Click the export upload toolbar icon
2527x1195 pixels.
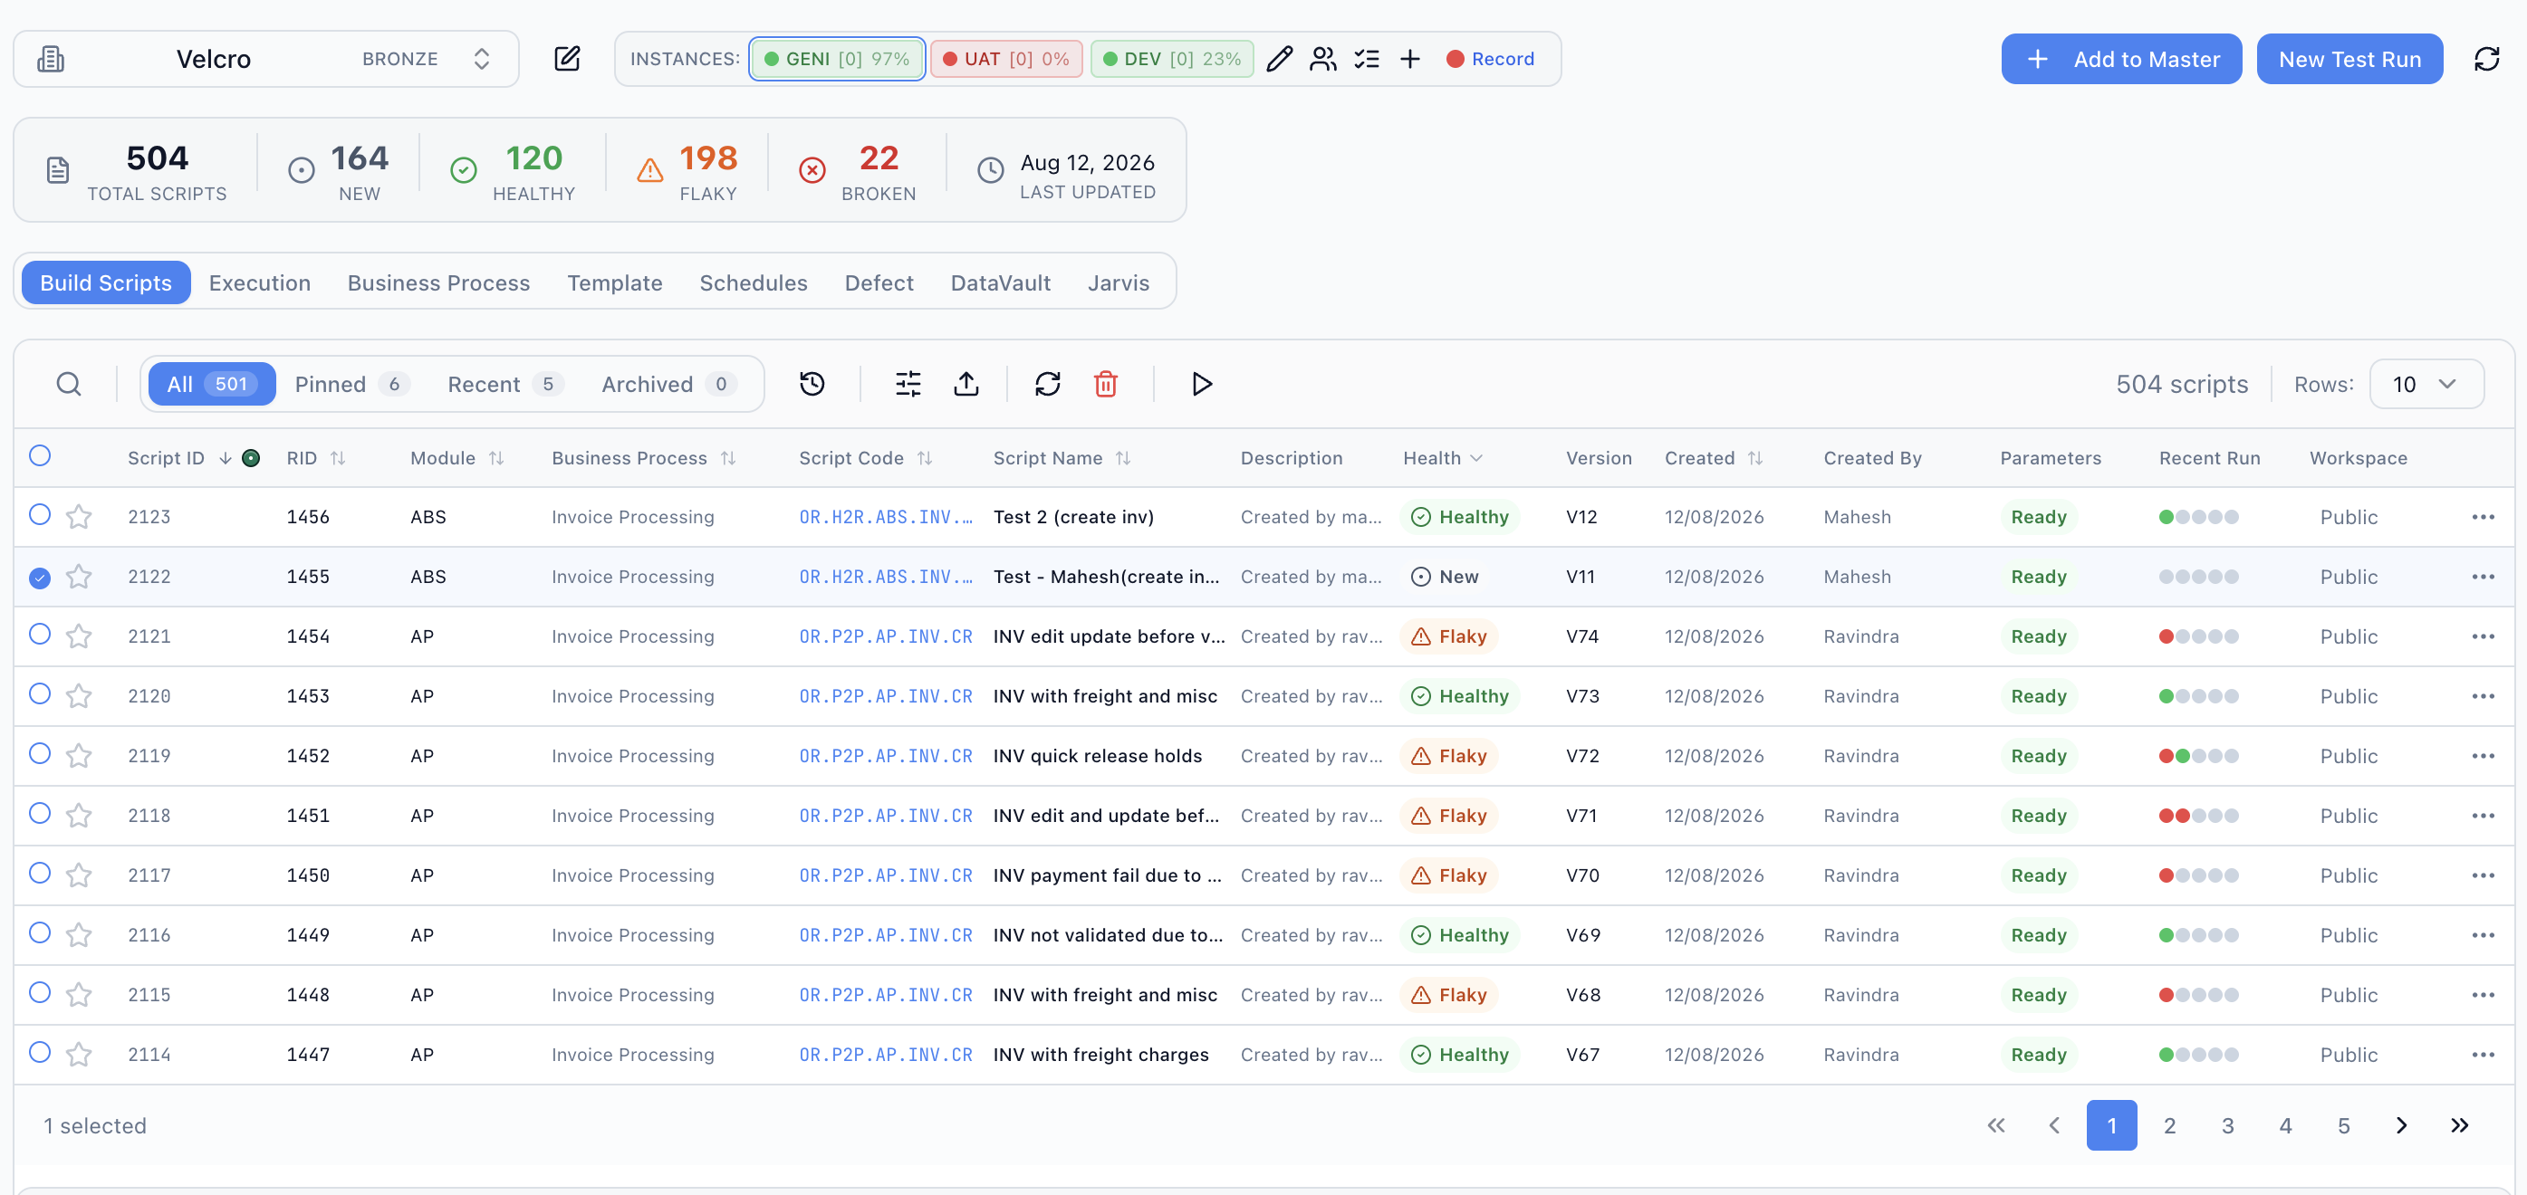966,383
